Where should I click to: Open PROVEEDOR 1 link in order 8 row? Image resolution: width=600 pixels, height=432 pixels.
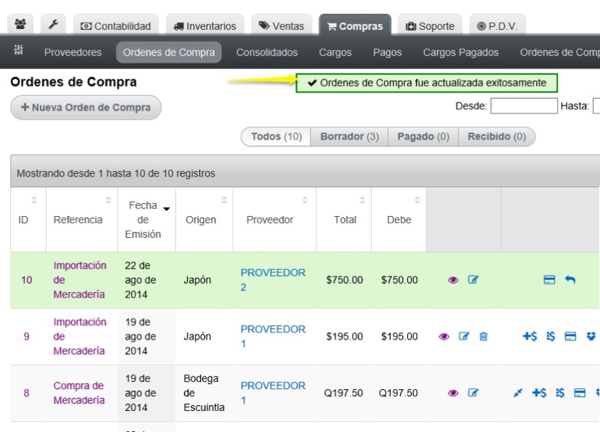coord(273,393)
